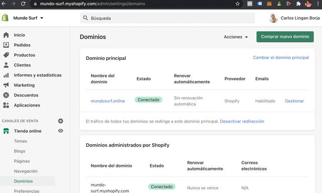Click Desactivar redirección link
322x193 pixels.
click(x=242, y=122)
